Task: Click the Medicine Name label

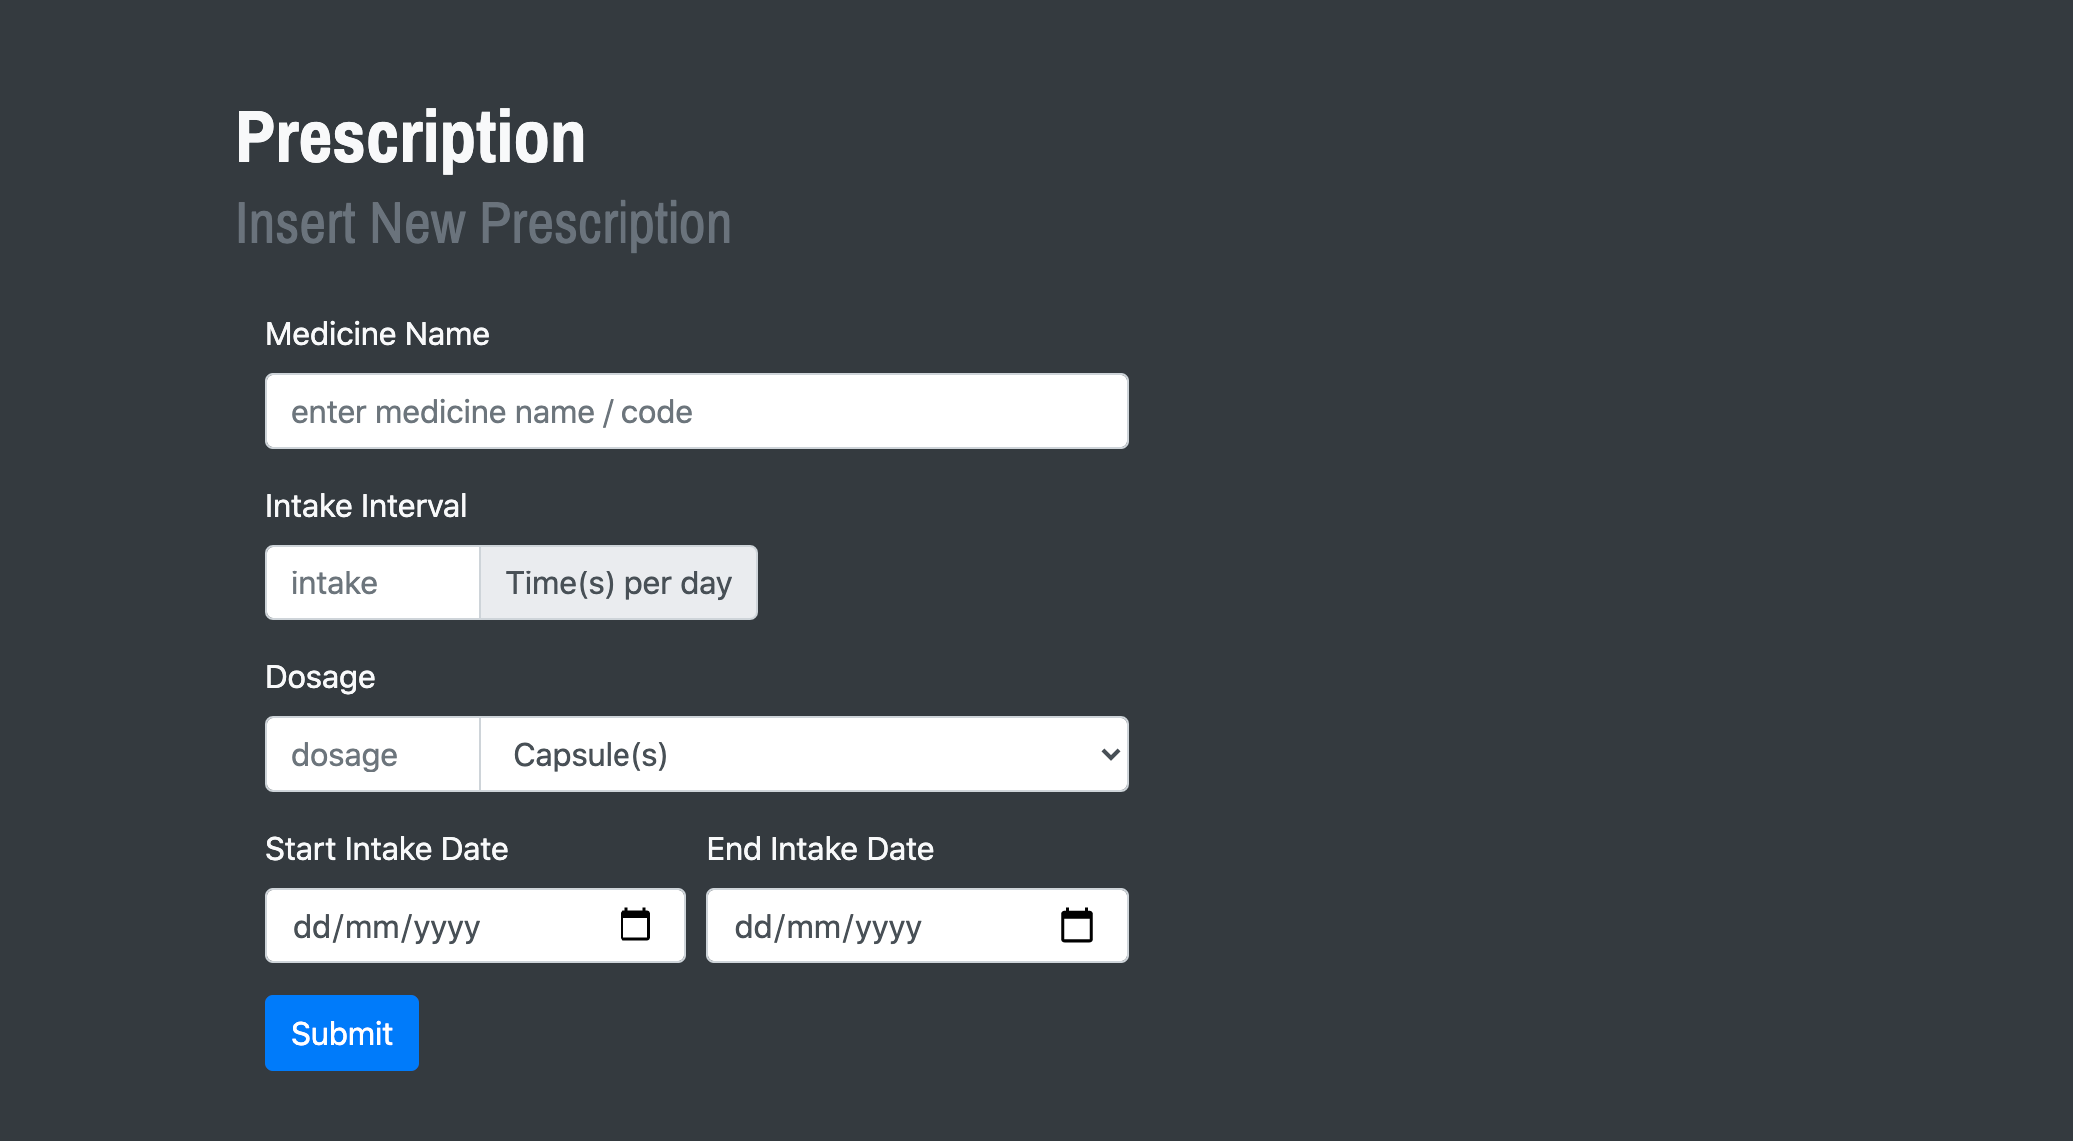Action: [x=377, y=334]
